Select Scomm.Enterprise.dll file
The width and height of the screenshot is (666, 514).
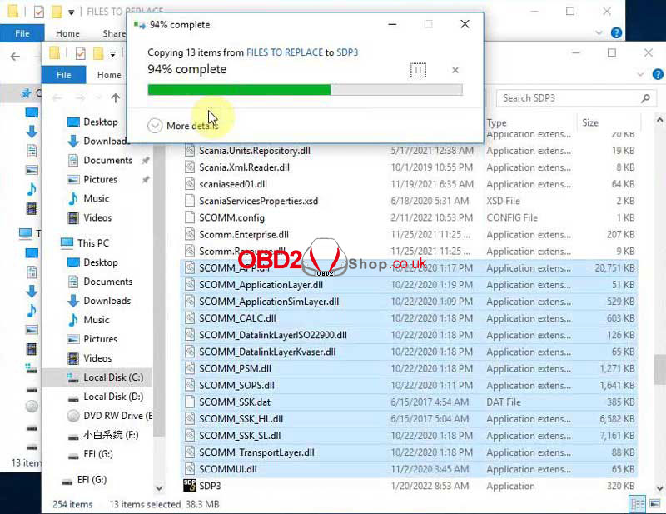pyautogui.click(x=244, y=234)
